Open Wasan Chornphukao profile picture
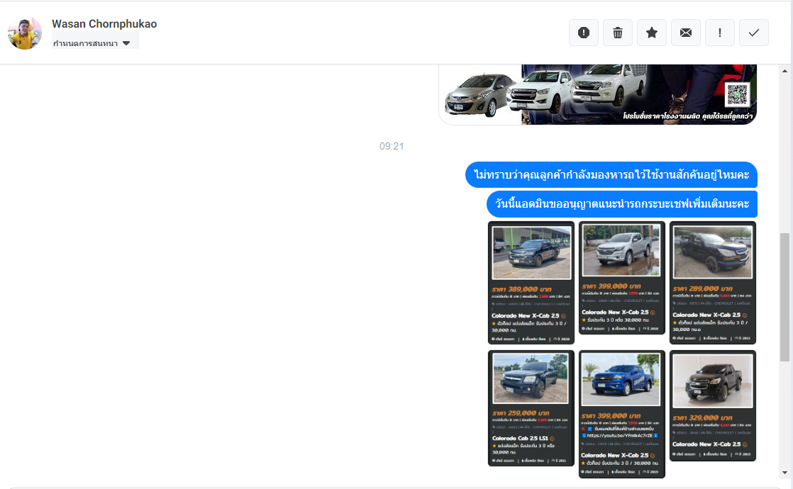Viewport: 793px width, 489px height. point(25,33)
